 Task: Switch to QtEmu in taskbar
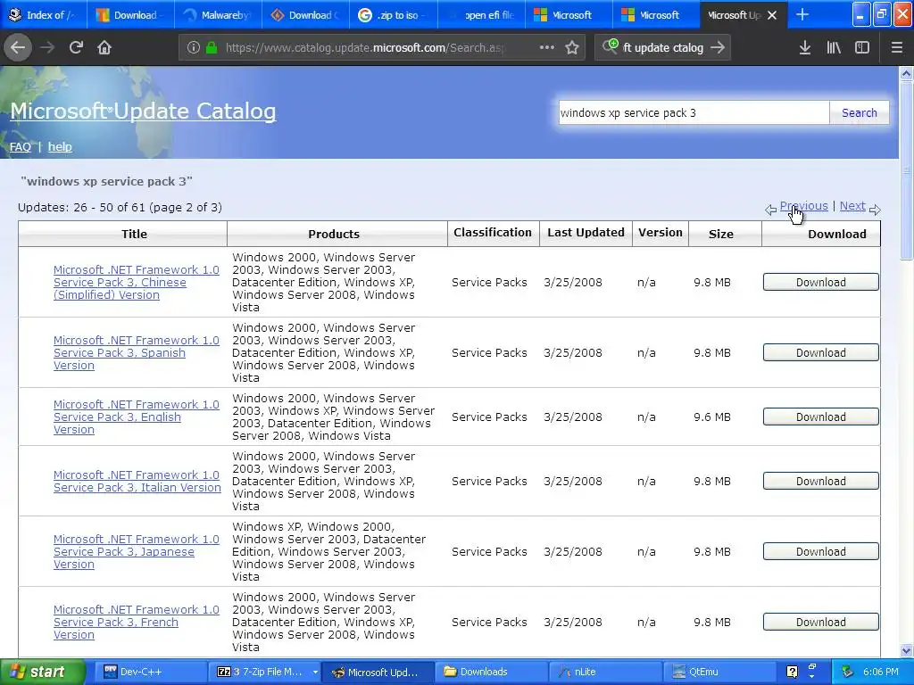[718, 673]
